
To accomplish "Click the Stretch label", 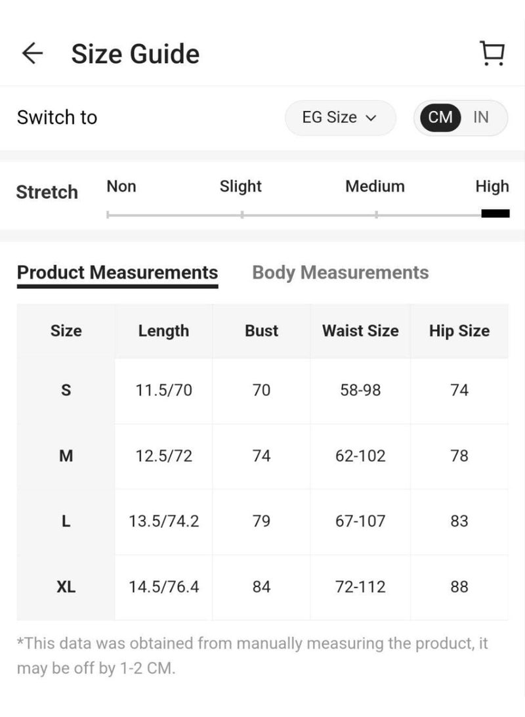I will coord(47,192).
